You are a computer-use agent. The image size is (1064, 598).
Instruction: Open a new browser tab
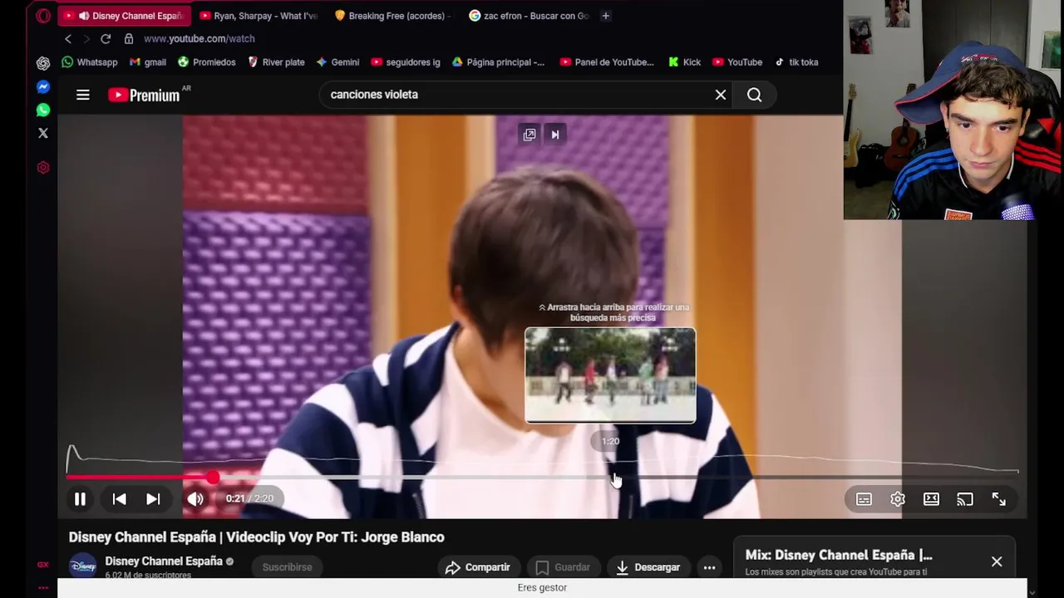coord(605,16)
